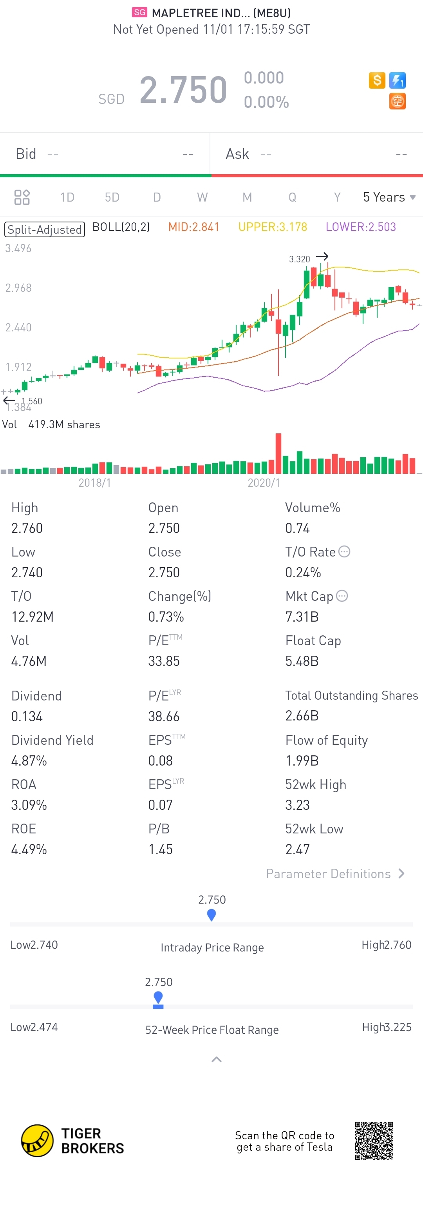Tap the 52-week price range marker
The image size is (423, 1206).
pyautogui.click(x=159, y=998)
